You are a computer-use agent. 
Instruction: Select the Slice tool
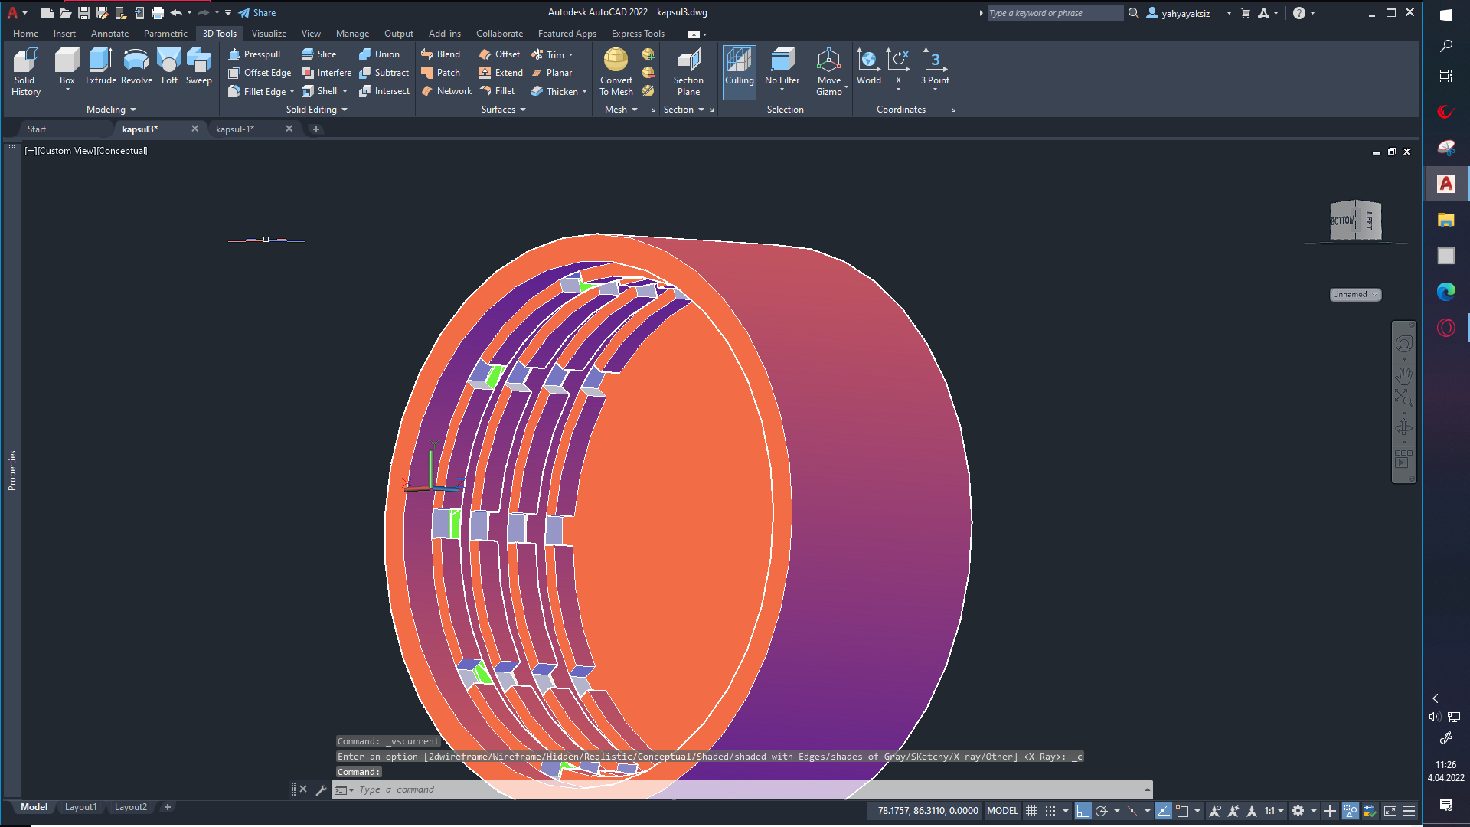tap(318, 54)
